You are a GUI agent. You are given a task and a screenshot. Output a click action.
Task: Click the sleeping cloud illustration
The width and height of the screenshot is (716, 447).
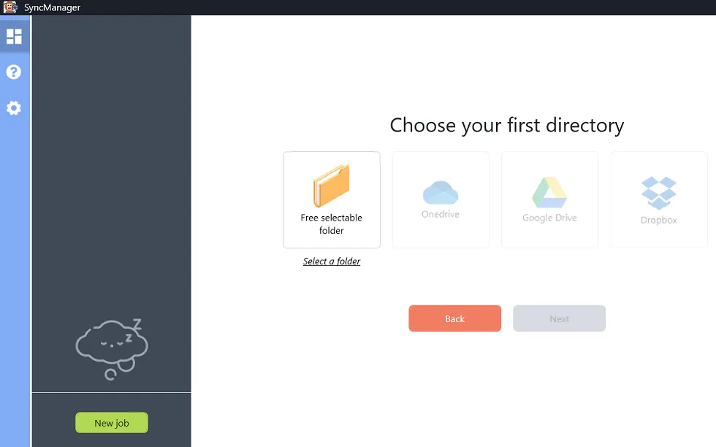(x=112, y=348)
